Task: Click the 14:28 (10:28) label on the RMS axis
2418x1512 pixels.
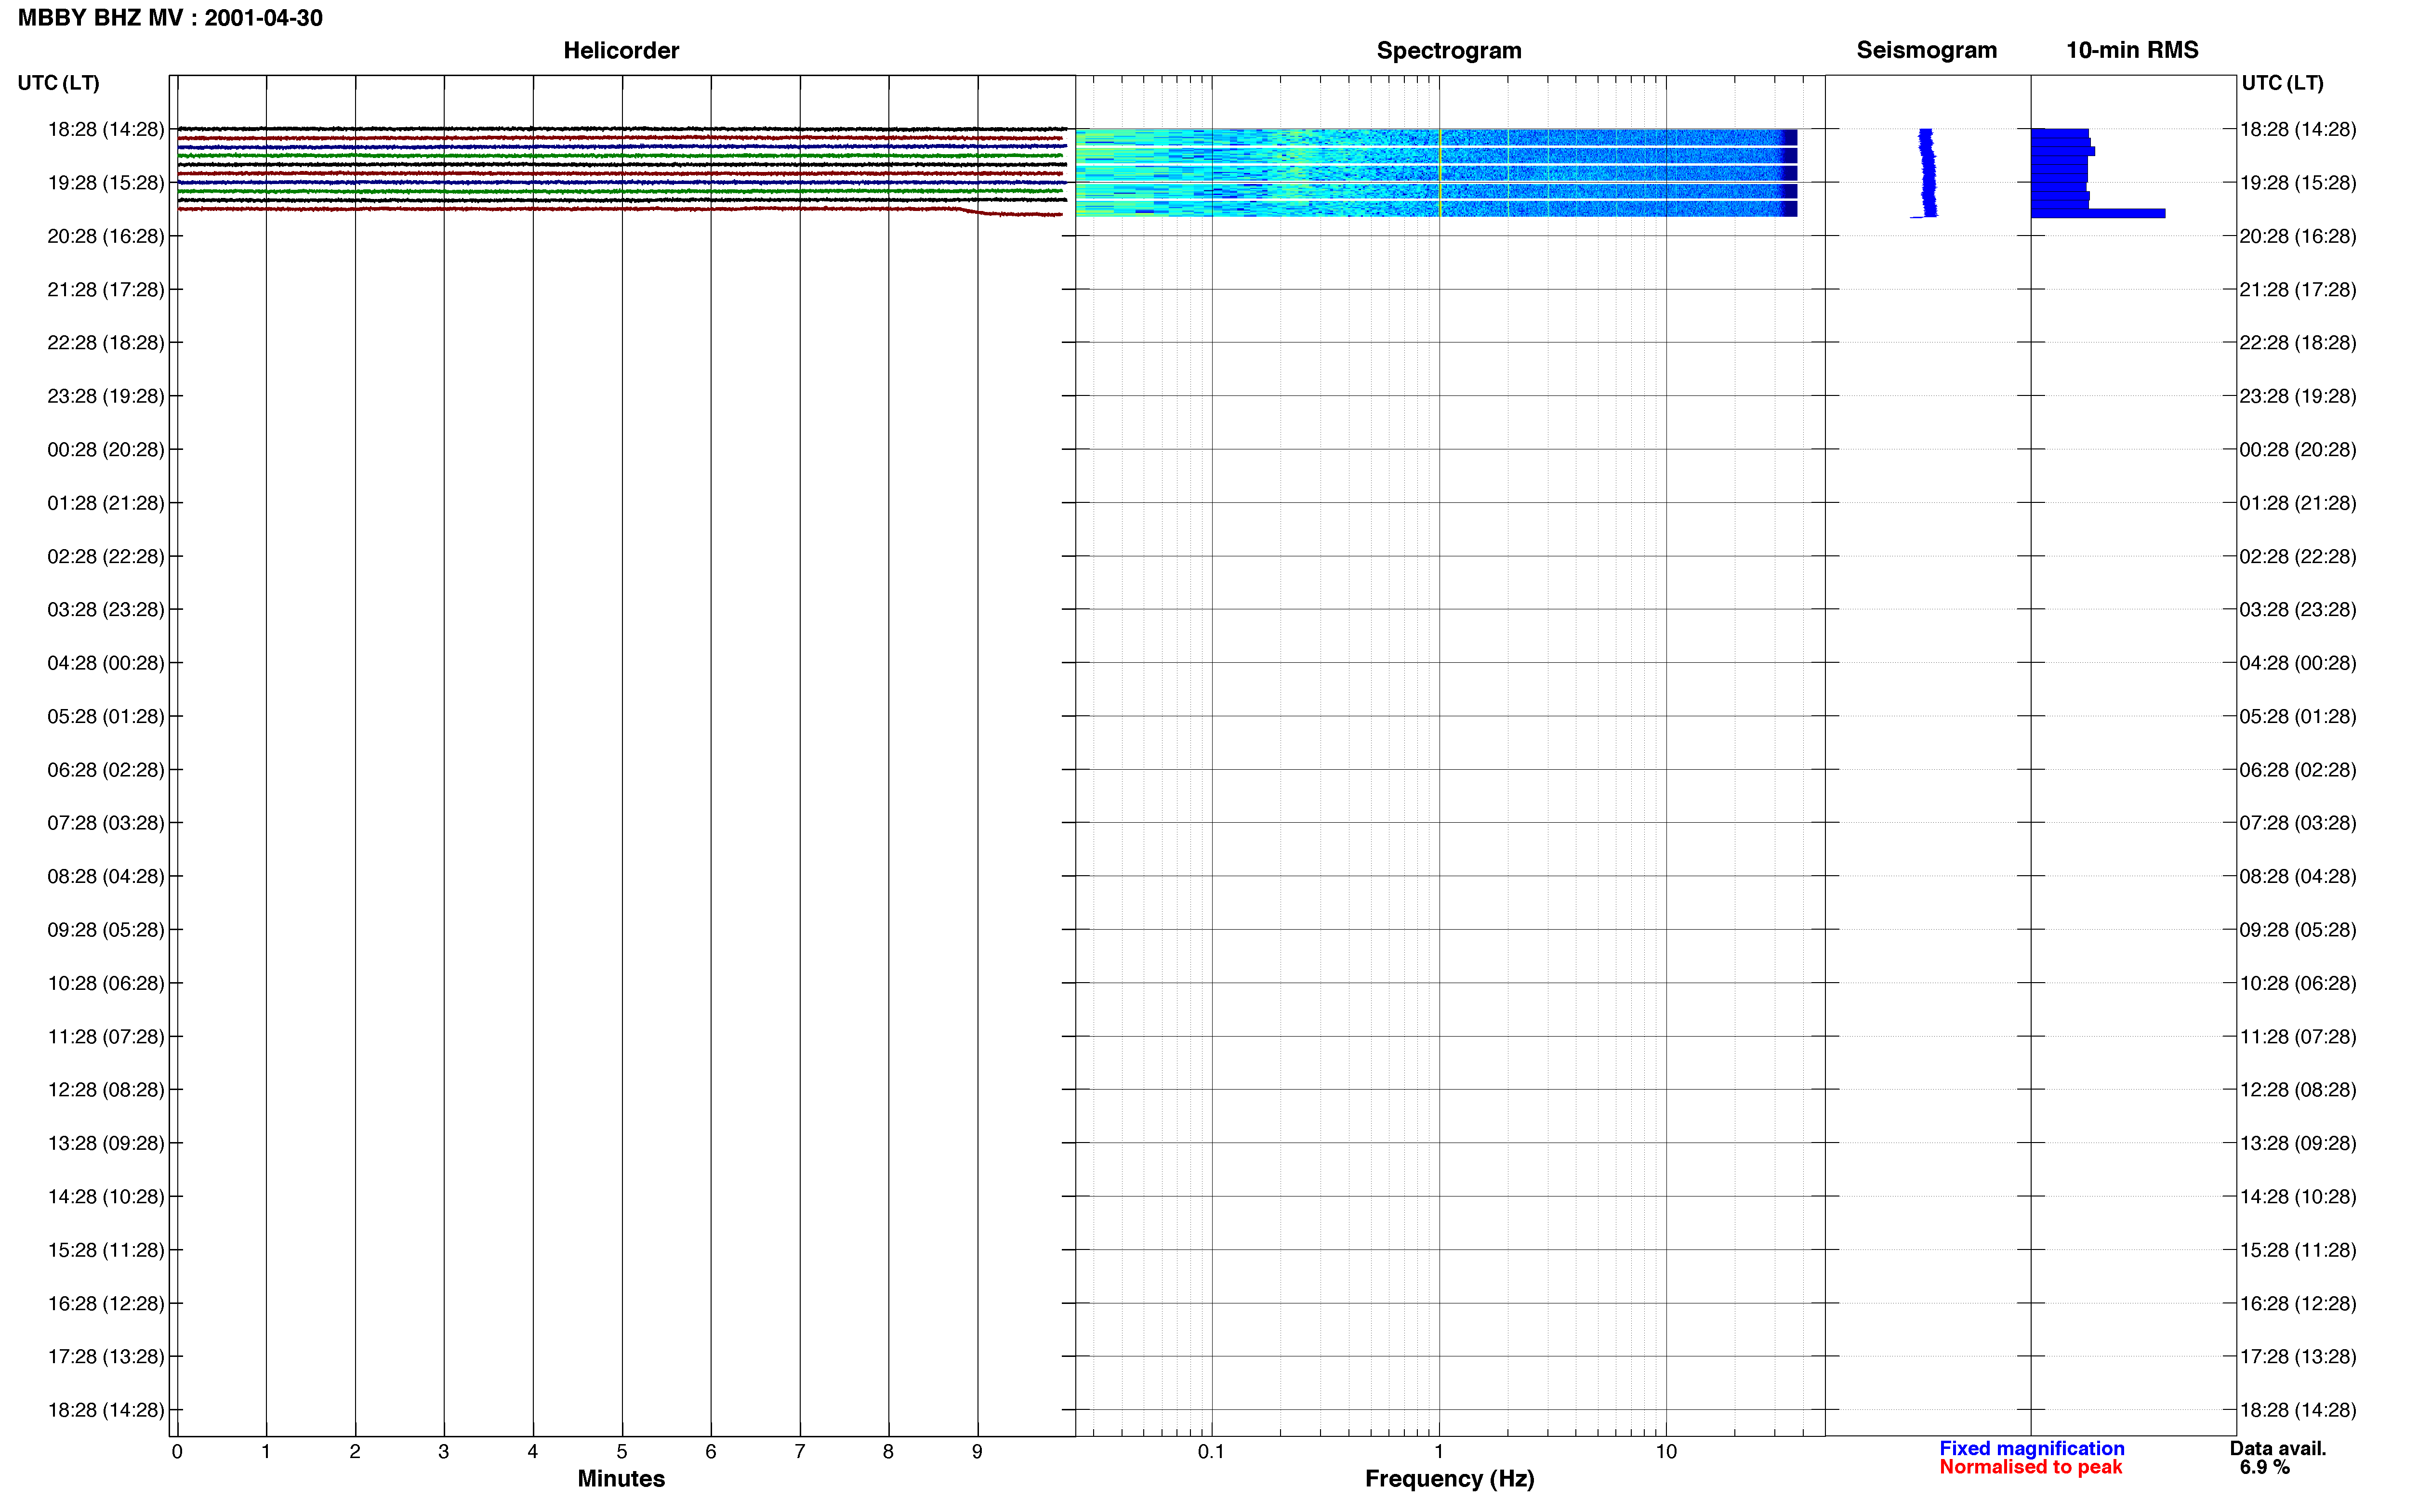Action: tap(2298, 1197)
